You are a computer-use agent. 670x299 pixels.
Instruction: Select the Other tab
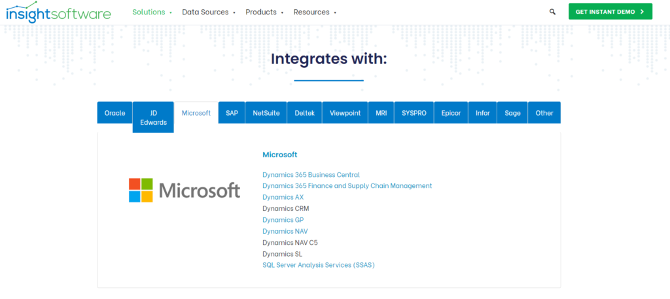click(x=544, y=113)
